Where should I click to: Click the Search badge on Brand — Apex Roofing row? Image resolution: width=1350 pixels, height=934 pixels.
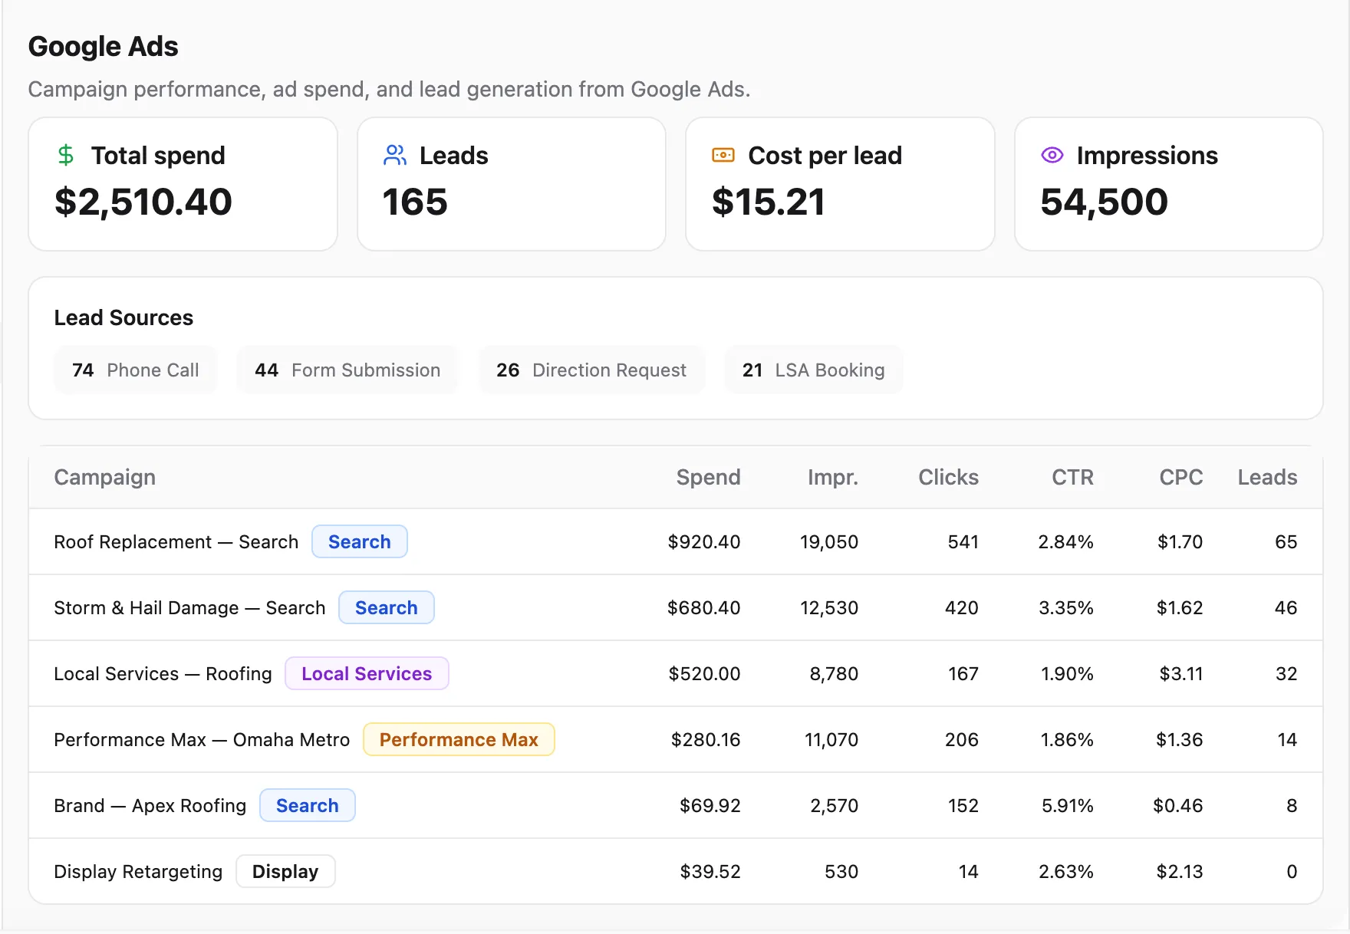pyautogui.click(x=308, y=806)
